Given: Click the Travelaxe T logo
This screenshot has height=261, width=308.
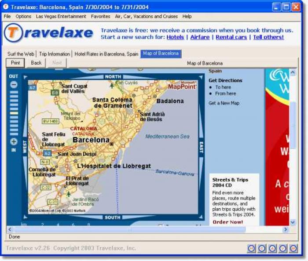Looking at the screenshot, I should 13,33.
